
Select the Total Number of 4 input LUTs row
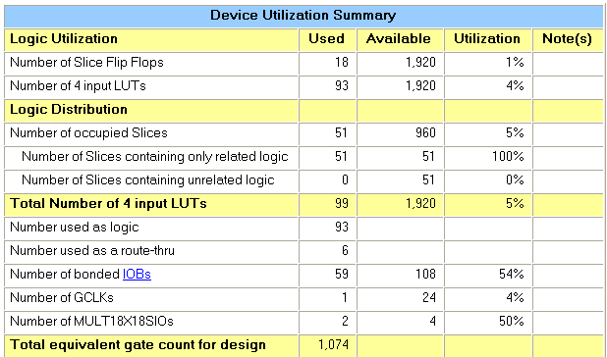303,204
